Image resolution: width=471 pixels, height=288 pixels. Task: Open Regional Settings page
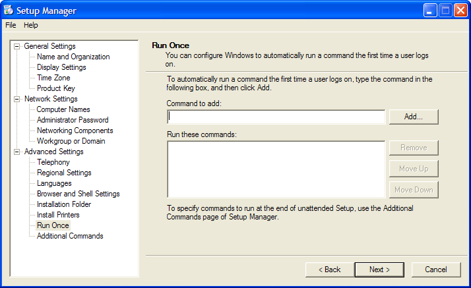(x=64, y=173)
